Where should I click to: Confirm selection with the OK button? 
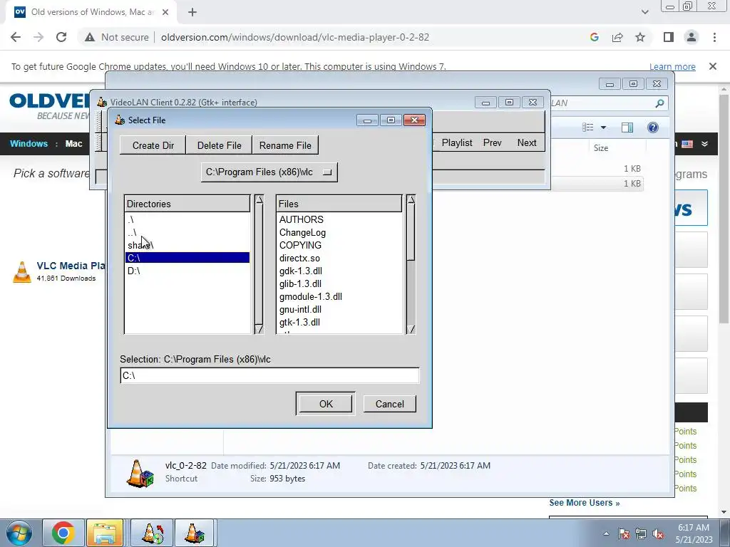(325, 404)
